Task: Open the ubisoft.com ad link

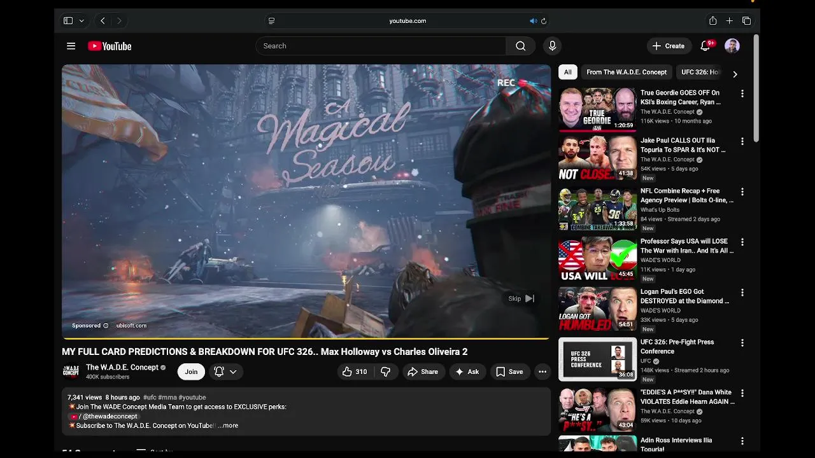Action: (x=131, y=326)
